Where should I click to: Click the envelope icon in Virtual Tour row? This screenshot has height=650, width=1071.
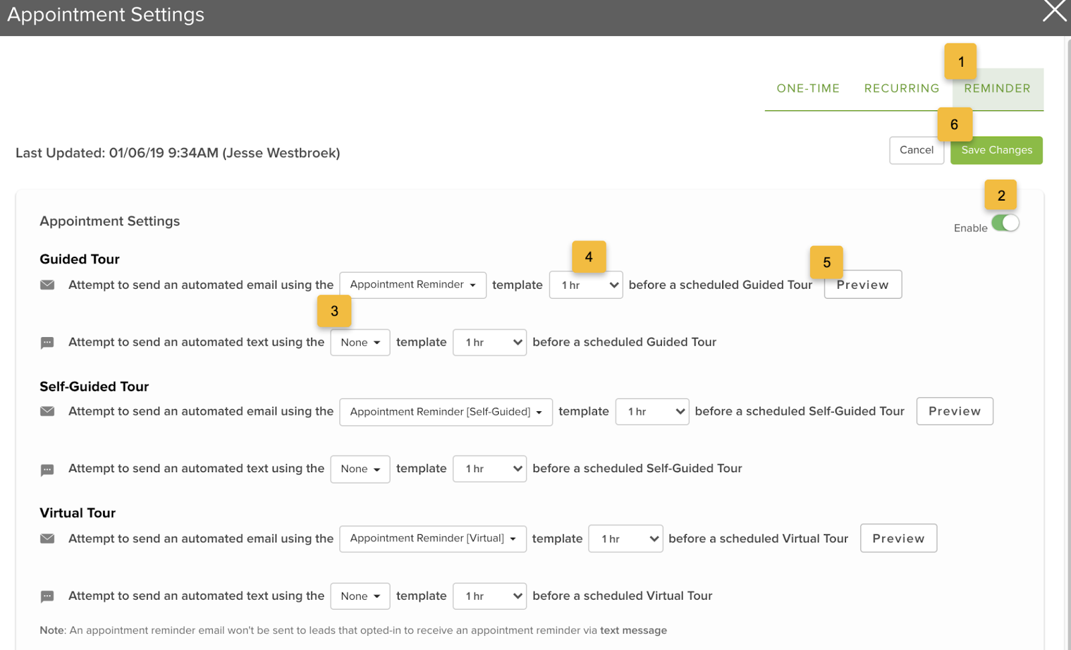[47, 538]
